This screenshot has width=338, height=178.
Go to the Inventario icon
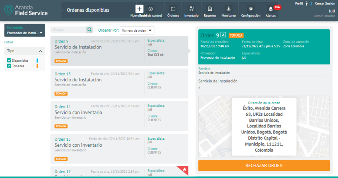192,9
